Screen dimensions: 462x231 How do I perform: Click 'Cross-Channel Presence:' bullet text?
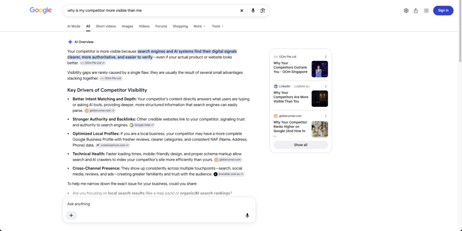tap(97, 168)
